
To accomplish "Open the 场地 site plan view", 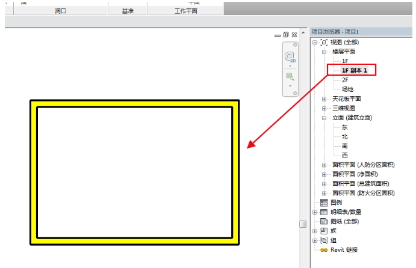I will pos(347,90).
